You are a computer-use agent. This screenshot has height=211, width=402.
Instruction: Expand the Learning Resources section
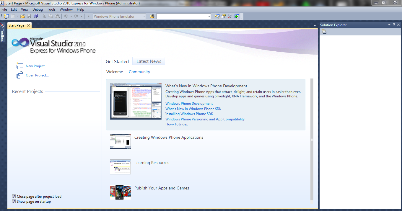point(152,163)
